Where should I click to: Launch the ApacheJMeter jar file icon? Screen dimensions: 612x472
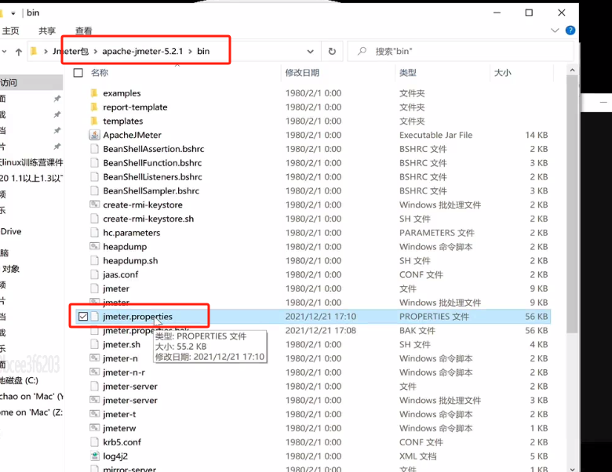tap(94, 135)
